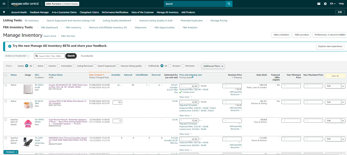Sort by the Date Created column arrow
This screenshot has height=155, width=347.
pyautogui.click(x=103, y=75)
